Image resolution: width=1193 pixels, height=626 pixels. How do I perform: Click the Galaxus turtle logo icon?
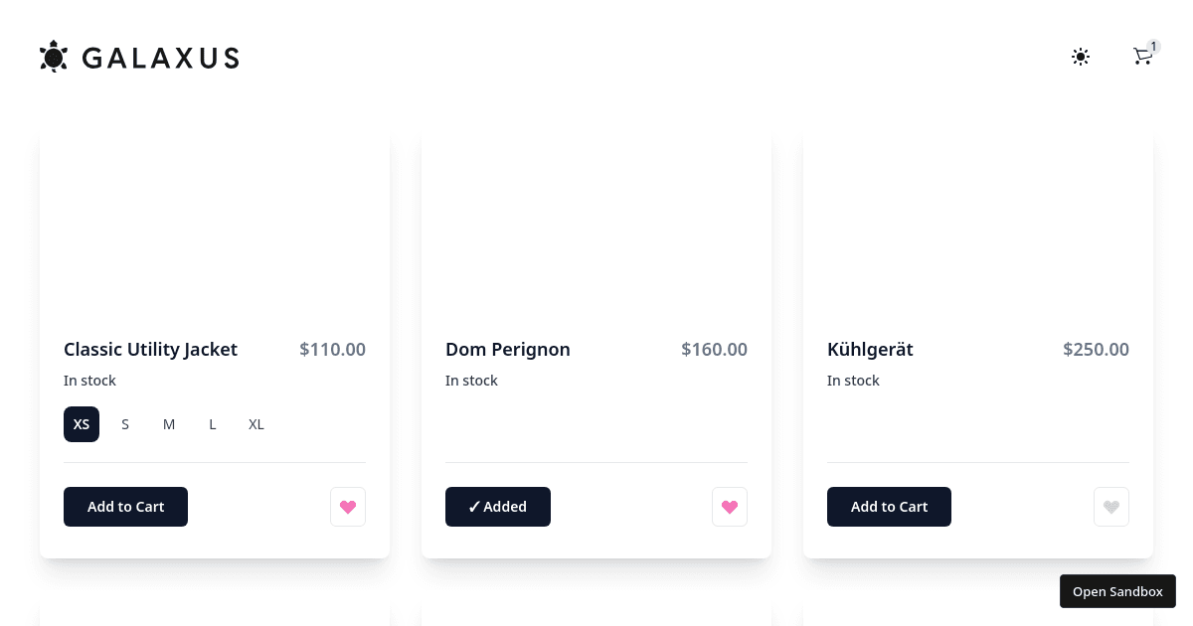54,57
